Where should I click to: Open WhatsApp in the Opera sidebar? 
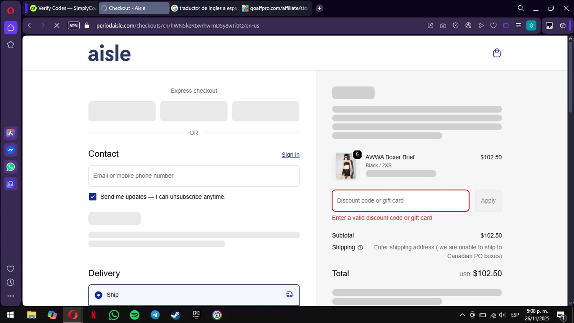click(x=11, y=167)
